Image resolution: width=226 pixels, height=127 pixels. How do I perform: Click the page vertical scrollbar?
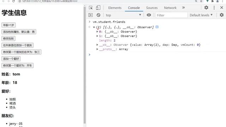[85, 65]
